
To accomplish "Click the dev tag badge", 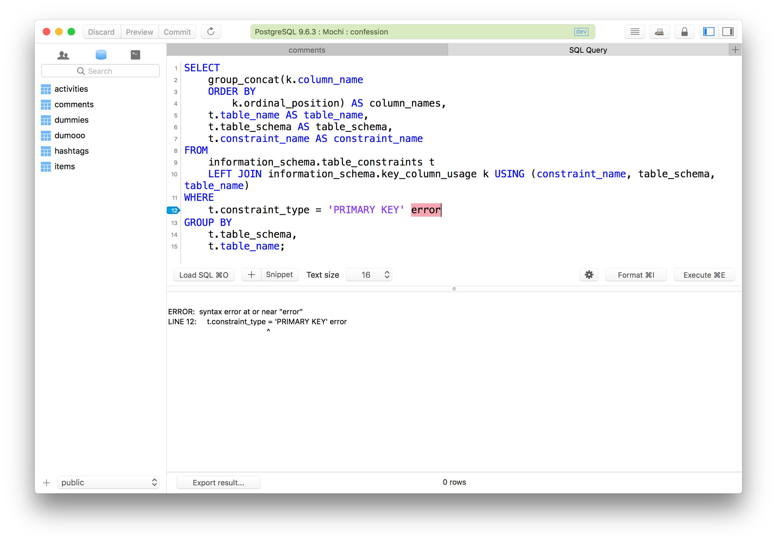I will [x=581, y=32].
